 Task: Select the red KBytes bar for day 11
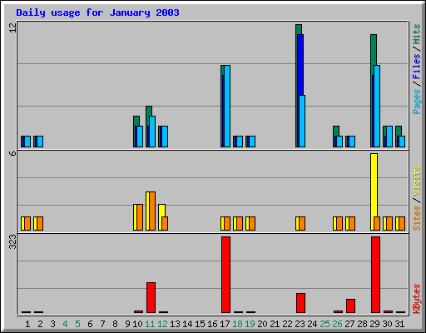[151, 297]
